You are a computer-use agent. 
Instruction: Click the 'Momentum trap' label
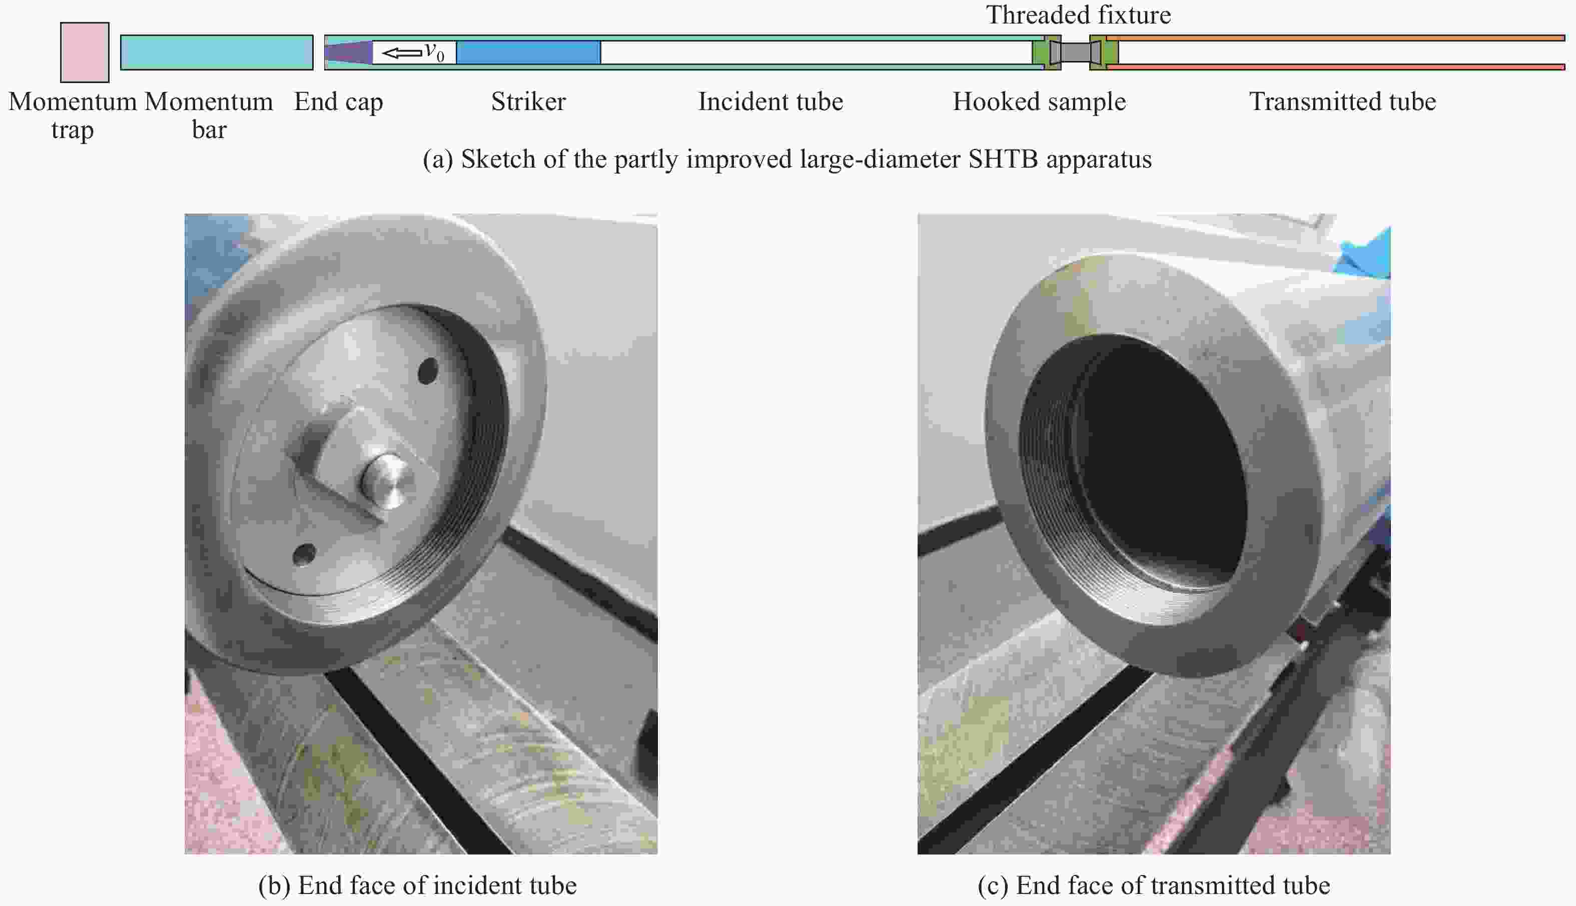72,115
